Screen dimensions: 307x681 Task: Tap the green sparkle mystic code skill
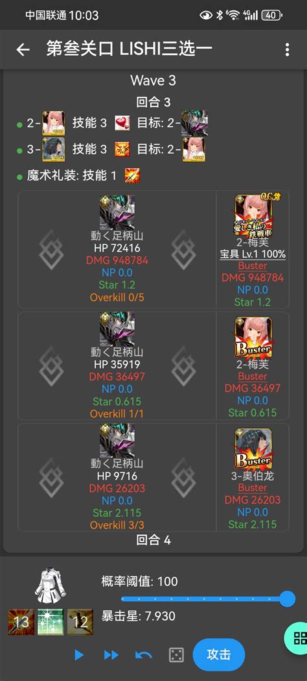(51, 622)
